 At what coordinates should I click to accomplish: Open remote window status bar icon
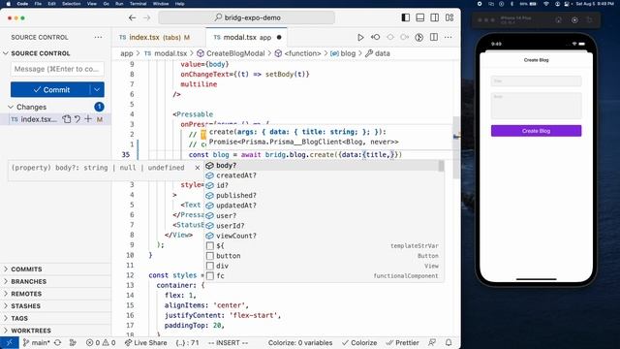point(10,342)
